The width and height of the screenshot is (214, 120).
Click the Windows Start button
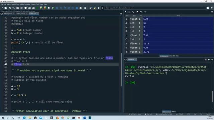2,118
